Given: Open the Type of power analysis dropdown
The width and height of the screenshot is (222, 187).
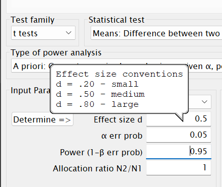Looking at the screenshot, I should (117, 66).
